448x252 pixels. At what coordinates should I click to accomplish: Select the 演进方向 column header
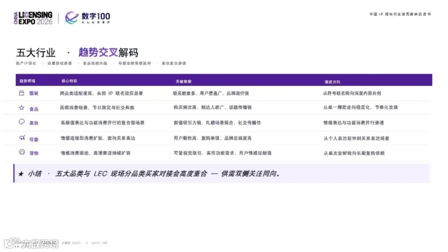[333, 82]
